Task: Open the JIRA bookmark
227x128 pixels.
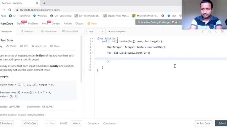Action: 172,16
